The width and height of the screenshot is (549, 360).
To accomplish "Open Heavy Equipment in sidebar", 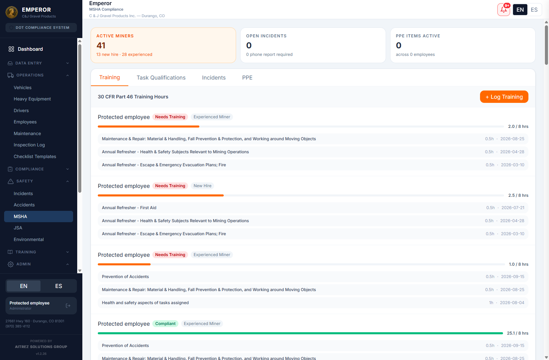I will coord(32,99).
